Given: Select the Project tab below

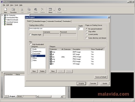Looking at the screenshot, I should (13, 96).
